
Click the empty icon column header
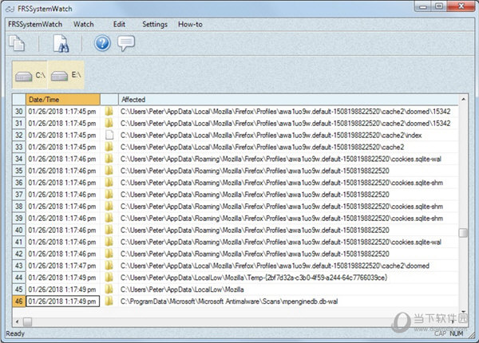[109, 100]
